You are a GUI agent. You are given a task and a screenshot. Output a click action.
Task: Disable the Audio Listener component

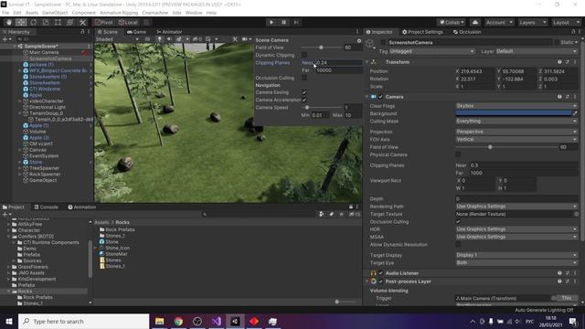coord(380,273)
